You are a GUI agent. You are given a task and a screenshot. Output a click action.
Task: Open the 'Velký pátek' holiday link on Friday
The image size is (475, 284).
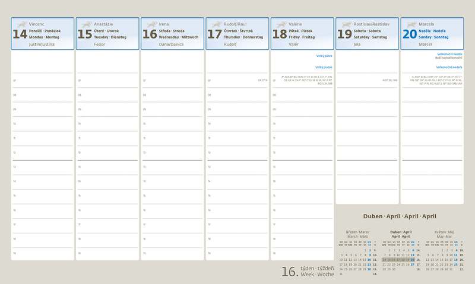point(323,56)
